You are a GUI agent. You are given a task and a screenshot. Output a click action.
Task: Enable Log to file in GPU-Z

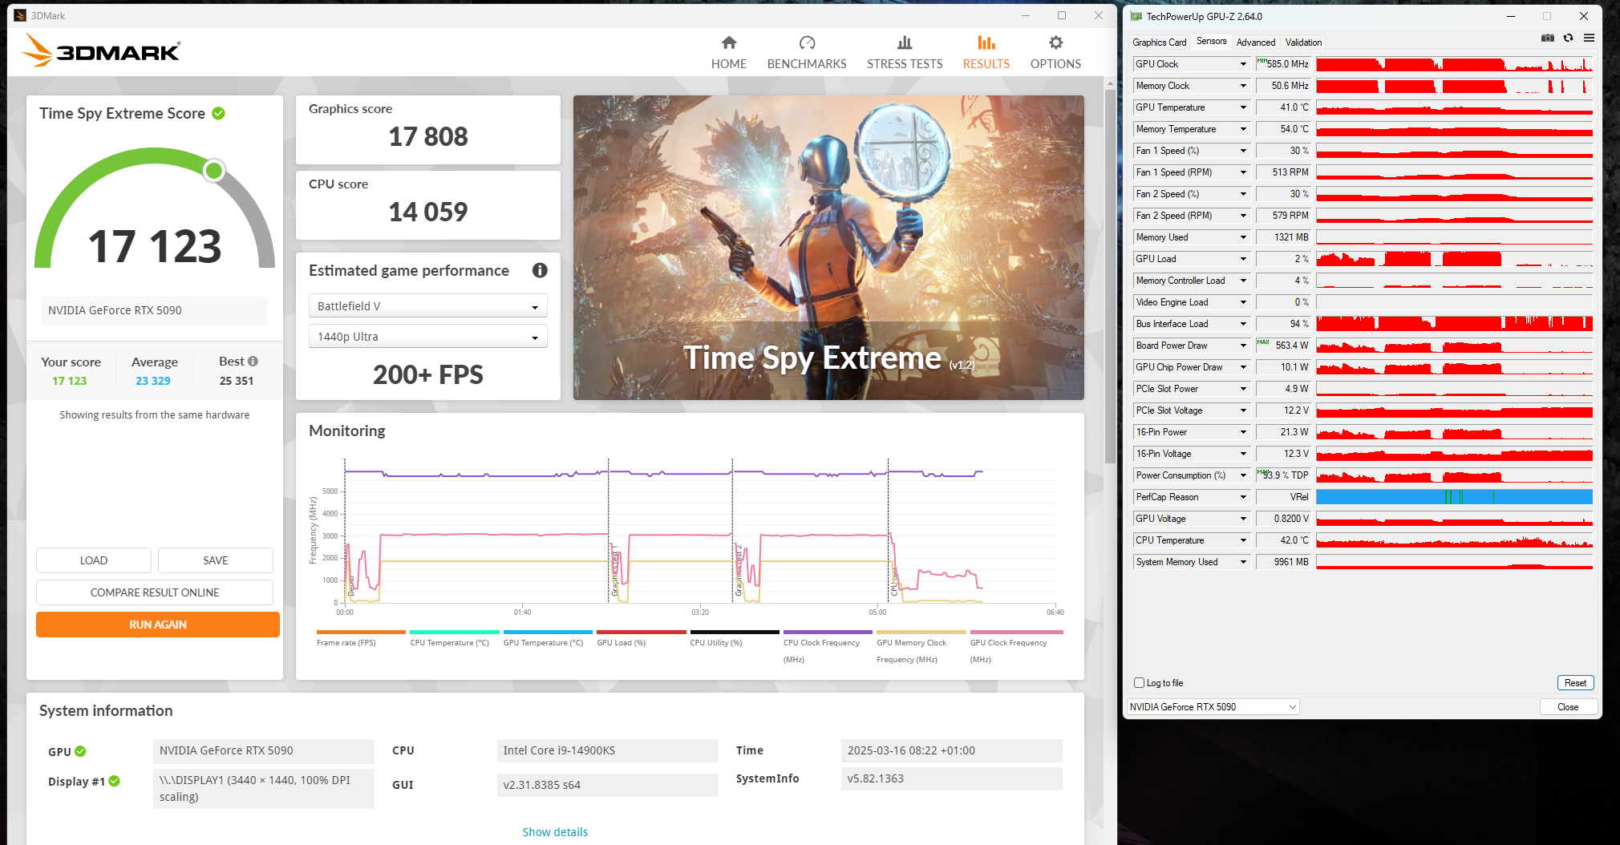pos(1139,682)
